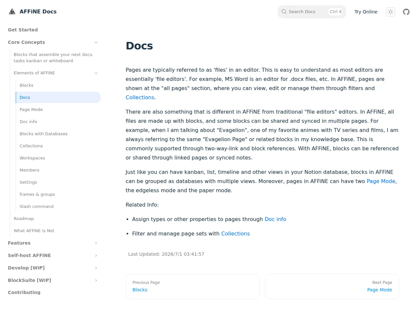420x315 pixels.
Task: Open Settings in the sidebar
Action: pyautogui.click(x=28, y=182)
